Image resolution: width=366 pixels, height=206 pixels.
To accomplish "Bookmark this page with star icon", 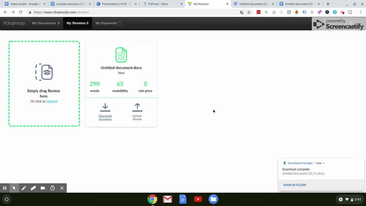I will pos(249,12).
